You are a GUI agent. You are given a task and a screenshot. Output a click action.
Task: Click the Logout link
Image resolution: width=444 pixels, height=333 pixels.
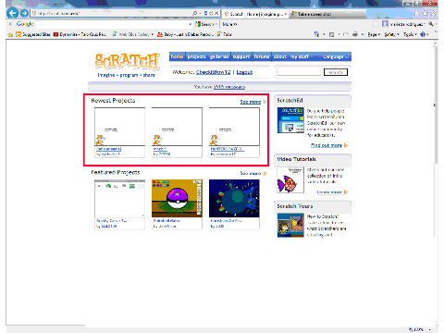pos(244,72)
